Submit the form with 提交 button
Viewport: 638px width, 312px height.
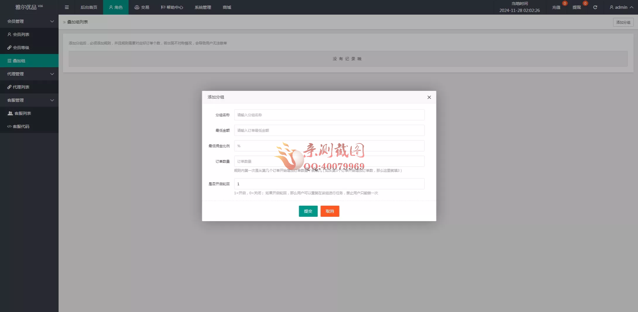click(x=308, y=211)
